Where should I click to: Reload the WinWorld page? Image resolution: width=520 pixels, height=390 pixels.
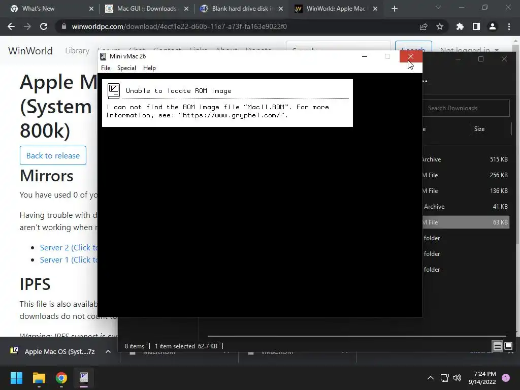tap(44, 26)
